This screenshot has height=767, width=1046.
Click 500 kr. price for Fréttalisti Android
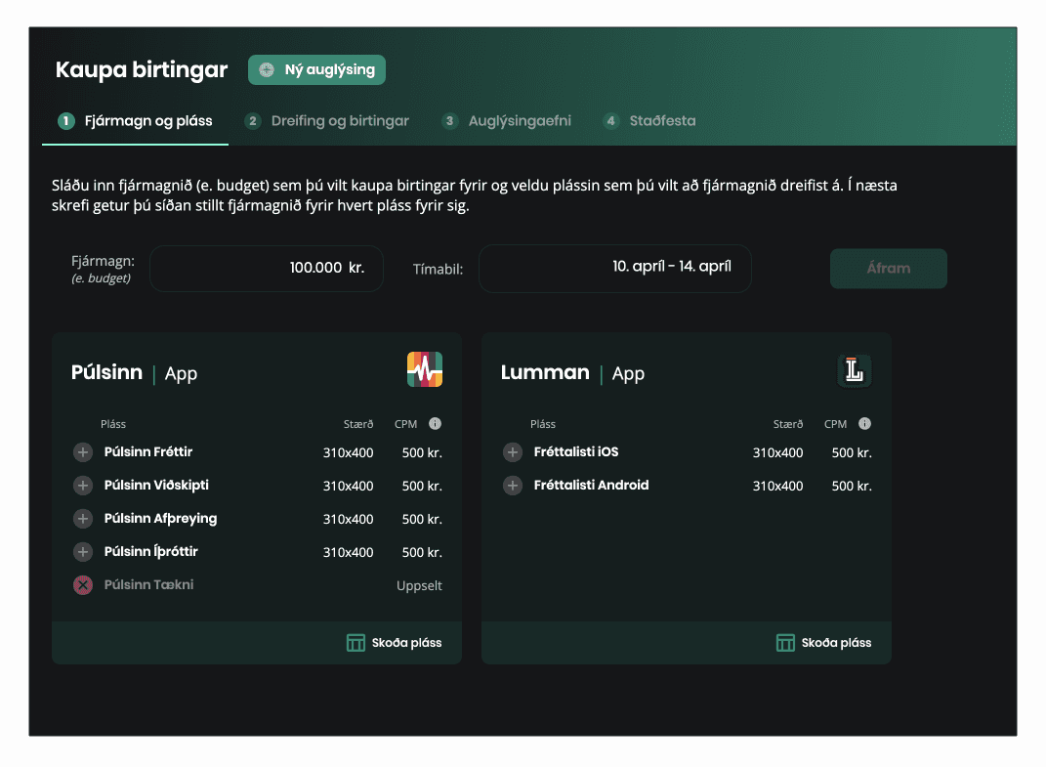click(852, 486)
